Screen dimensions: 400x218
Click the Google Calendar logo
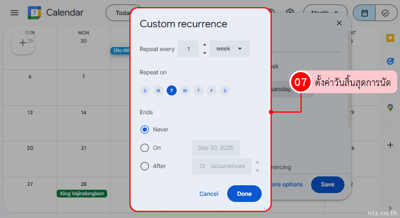(x=34, y=13)
